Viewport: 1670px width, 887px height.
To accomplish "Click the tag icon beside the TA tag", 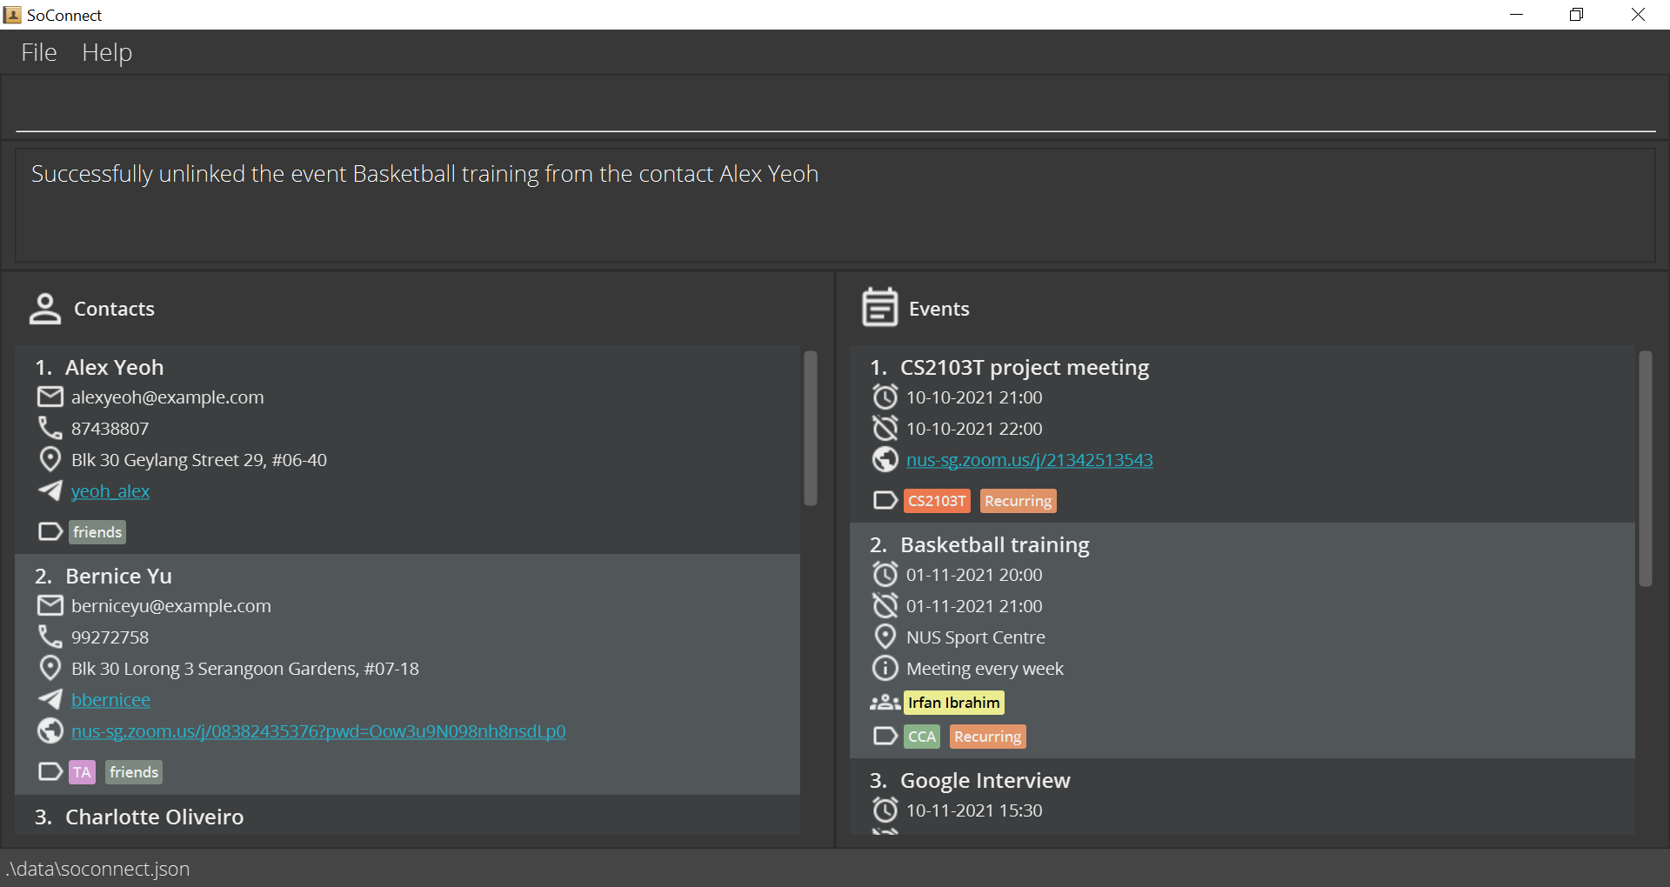I will click(50, 771).
